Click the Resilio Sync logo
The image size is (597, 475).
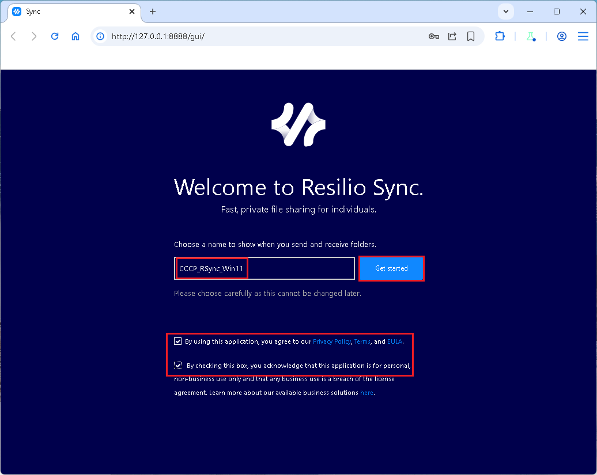298,124
